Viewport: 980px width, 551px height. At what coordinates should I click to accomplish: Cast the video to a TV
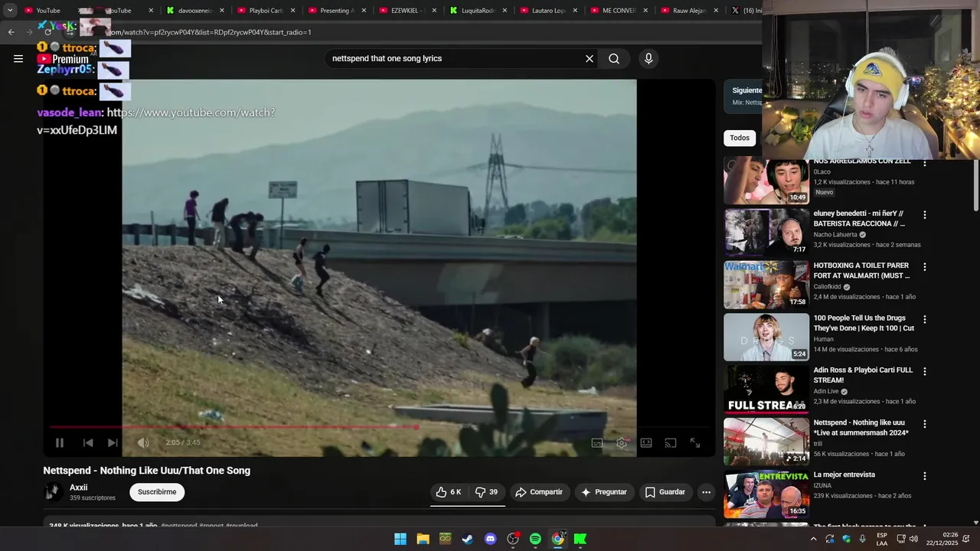[x=671, y=442]
